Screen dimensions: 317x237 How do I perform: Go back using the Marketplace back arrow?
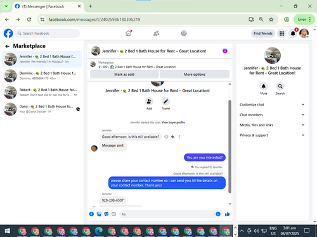tap(8, 46)
